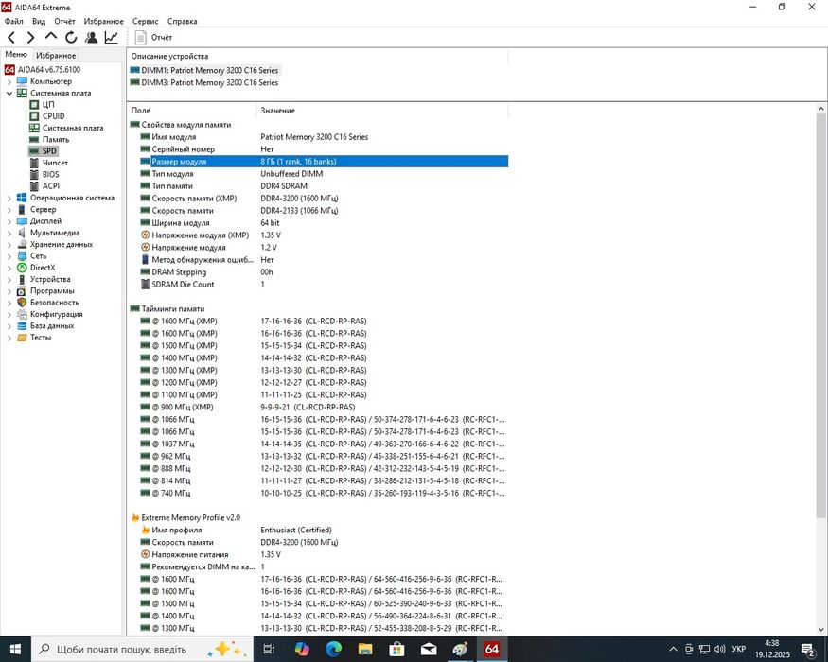This screenshot has width=828, height=662.
Task: Open the user feedback person icon in toolbar
Action: coord(91,38)
